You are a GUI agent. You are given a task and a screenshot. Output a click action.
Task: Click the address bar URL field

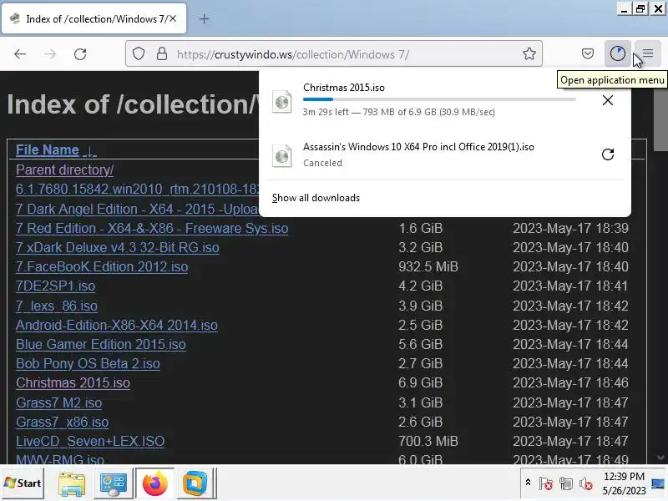tap(333, 53)
